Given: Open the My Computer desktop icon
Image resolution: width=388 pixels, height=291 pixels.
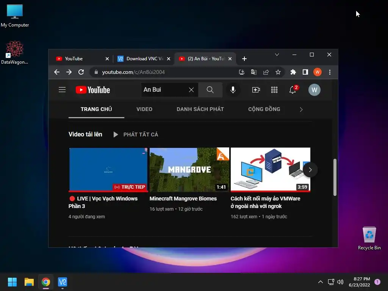Looking at the screenshot, I should pyautogui.click(x=15, y=16).
